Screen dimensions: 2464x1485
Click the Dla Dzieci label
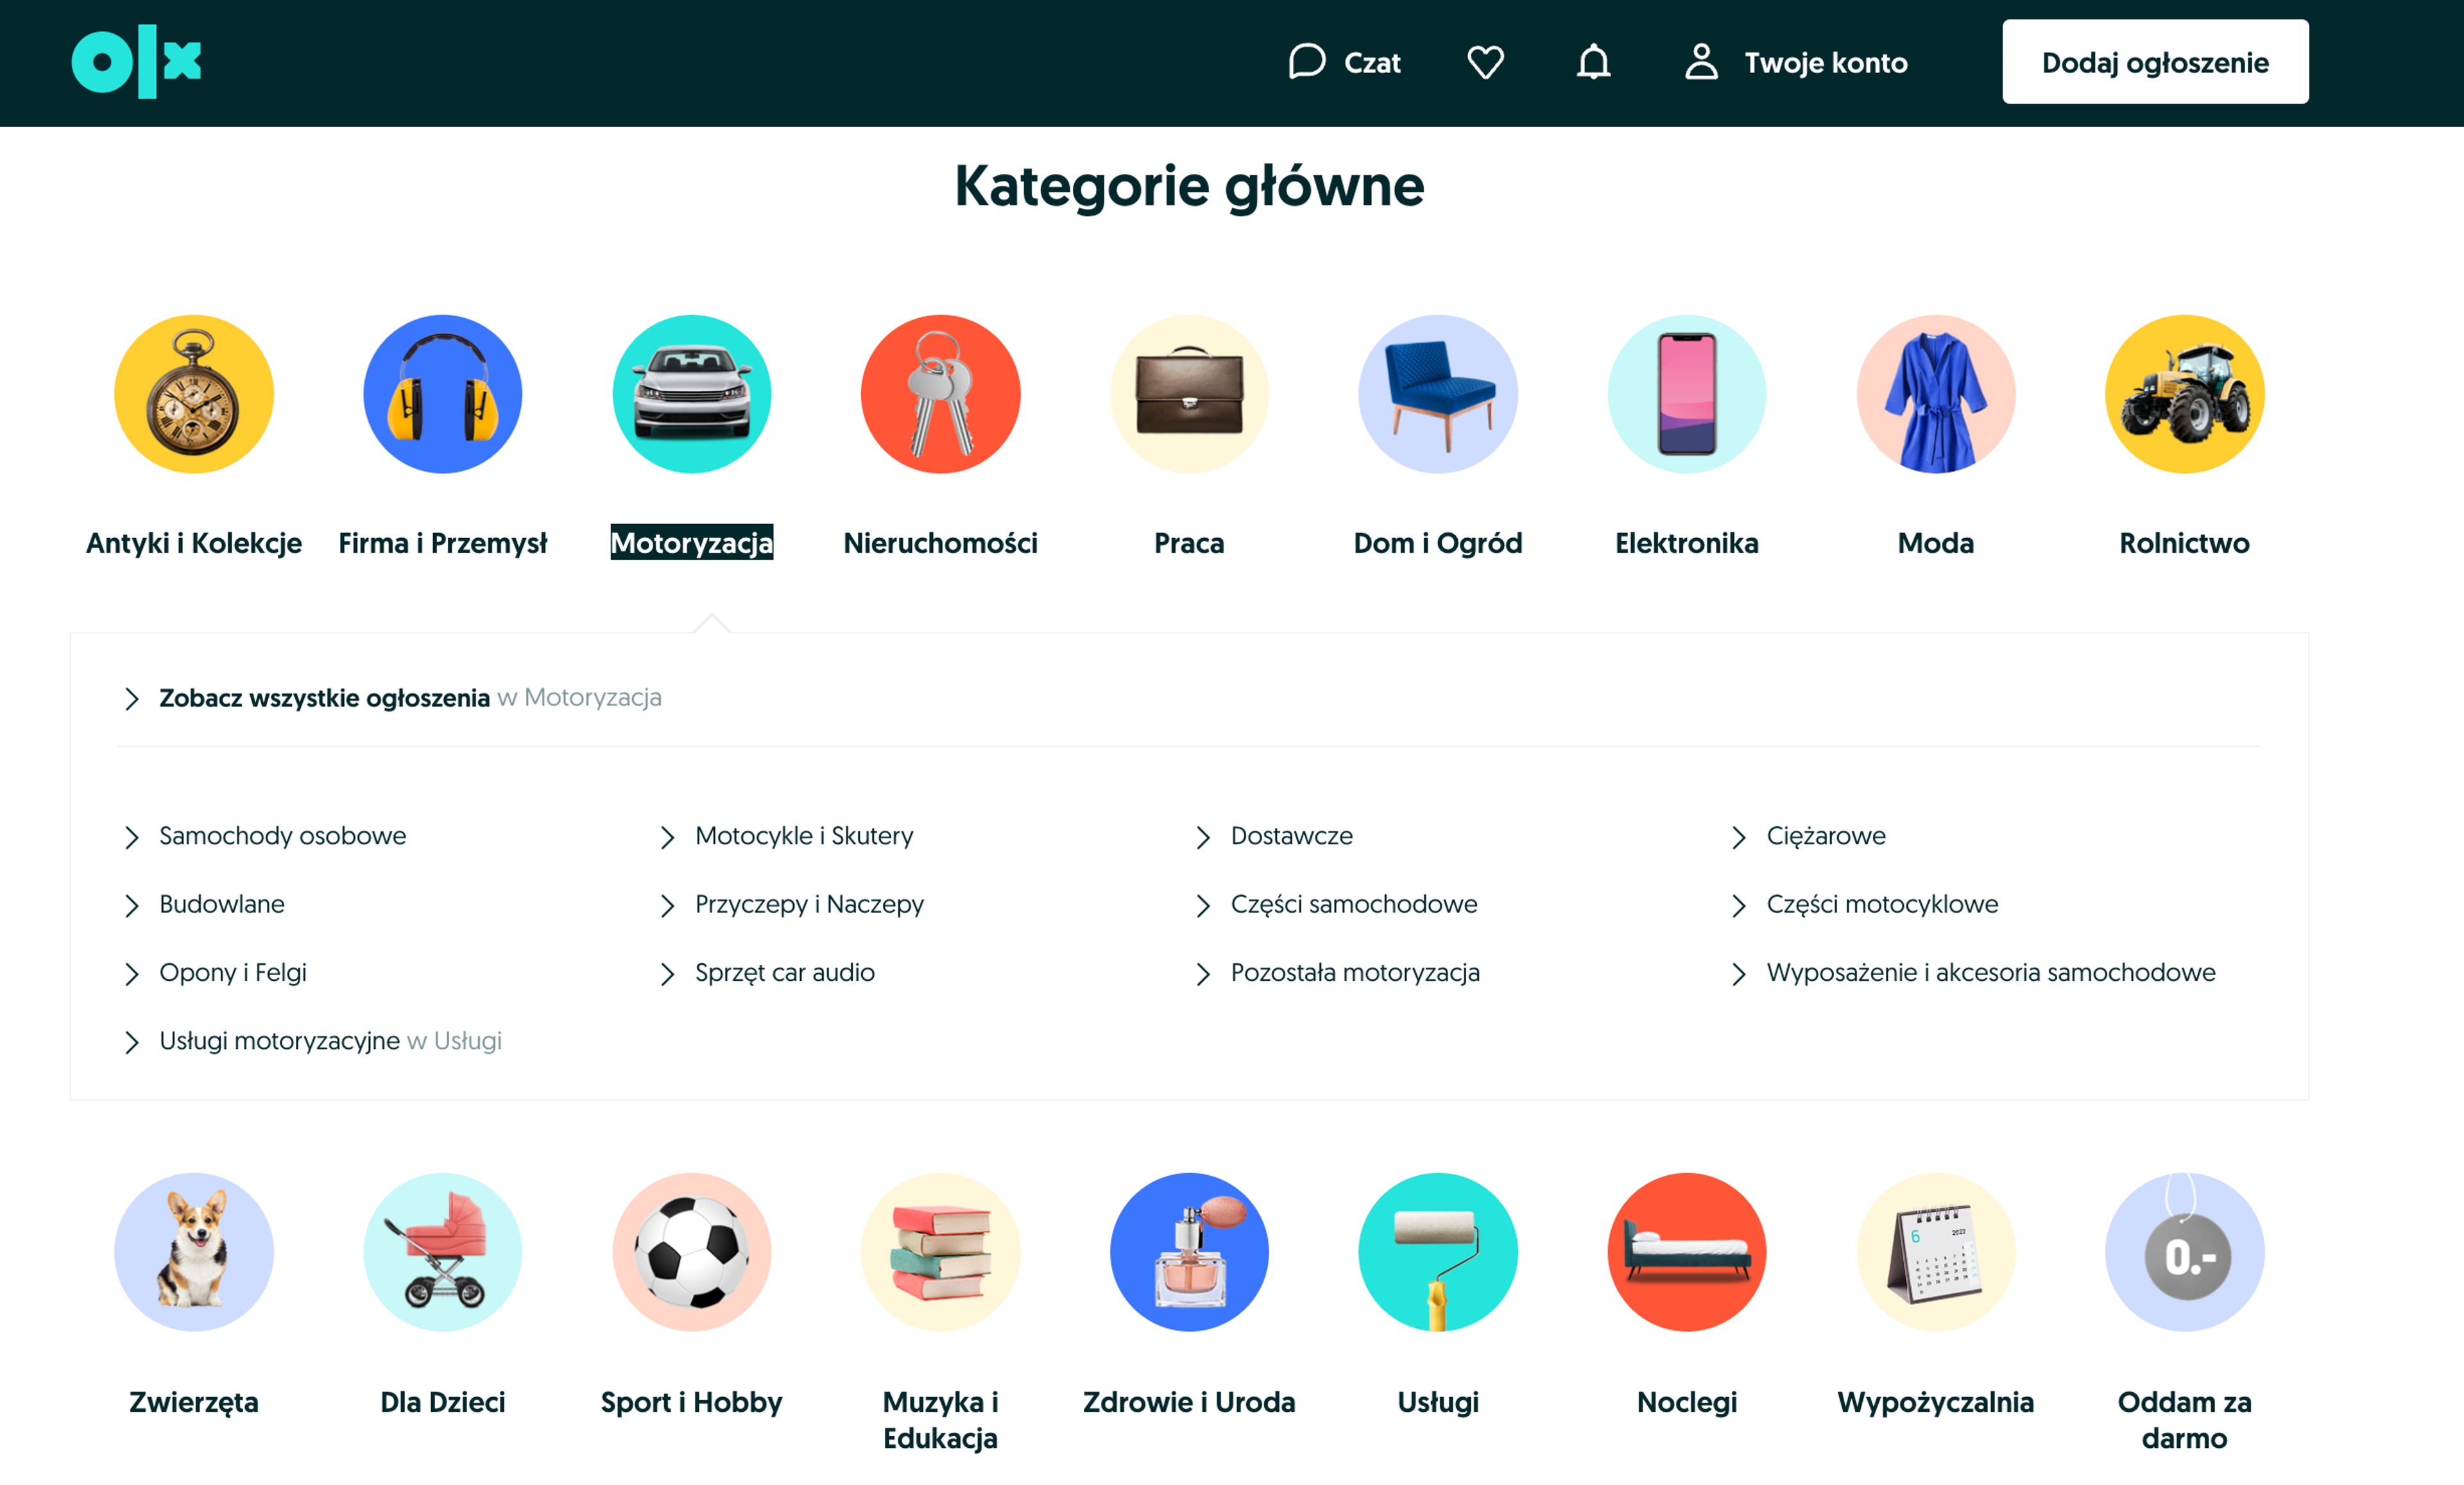pyautogui.click(x=443, y=1402)
